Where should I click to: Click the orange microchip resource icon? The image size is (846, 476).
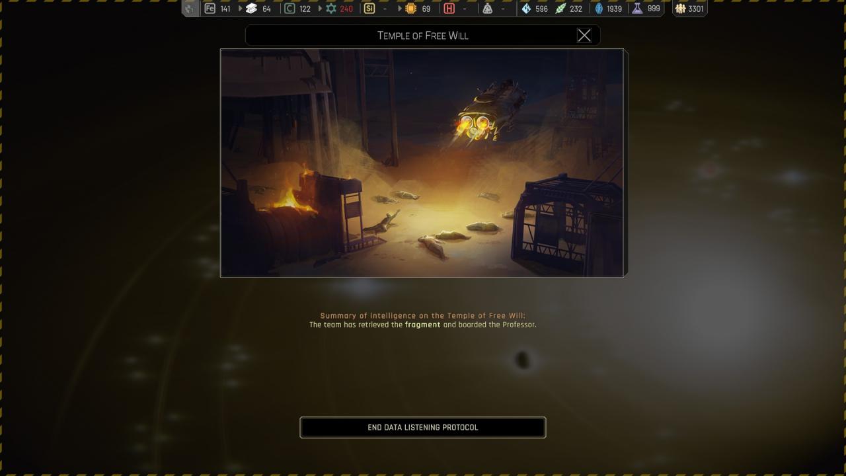tap(410, 9)
